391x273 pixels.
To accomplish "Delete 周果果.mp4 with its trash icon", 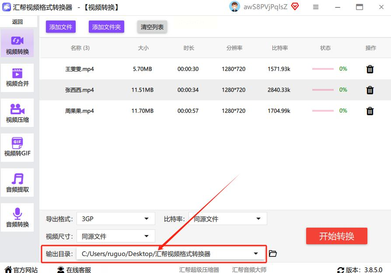I will tap(370, 111).
